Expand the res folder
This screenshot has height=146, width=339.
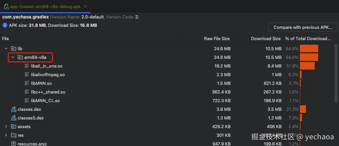click(6, 135)
